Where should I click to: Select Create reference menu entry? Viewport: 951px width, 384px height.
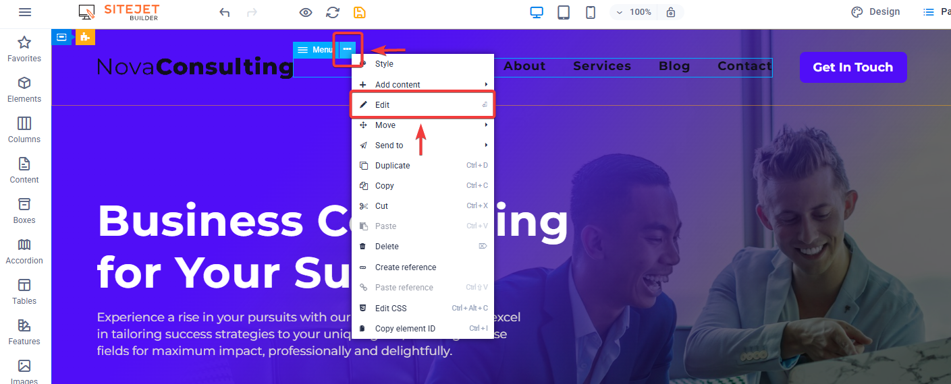pyautogui.click(x=423, y=267)
